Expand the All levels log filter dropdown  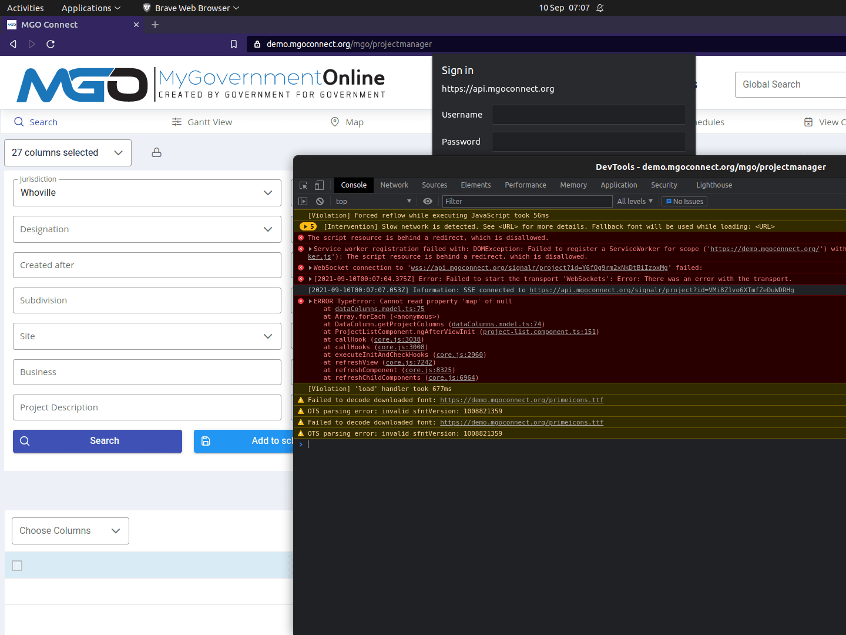[x=635, y=201]
